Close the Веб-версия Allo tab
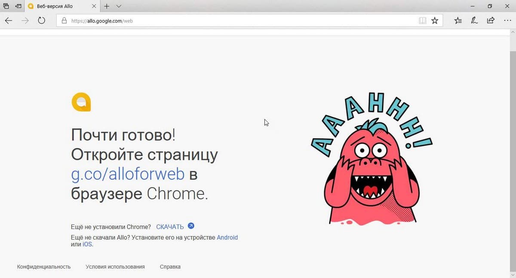 (94, 6)
